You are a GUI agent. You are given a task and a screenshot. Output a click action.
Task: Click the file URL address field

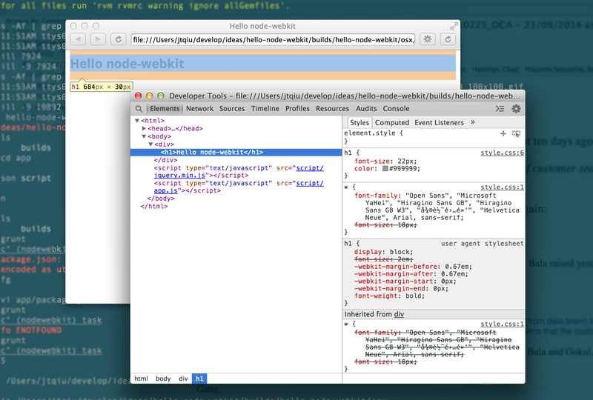coord(273,40)
